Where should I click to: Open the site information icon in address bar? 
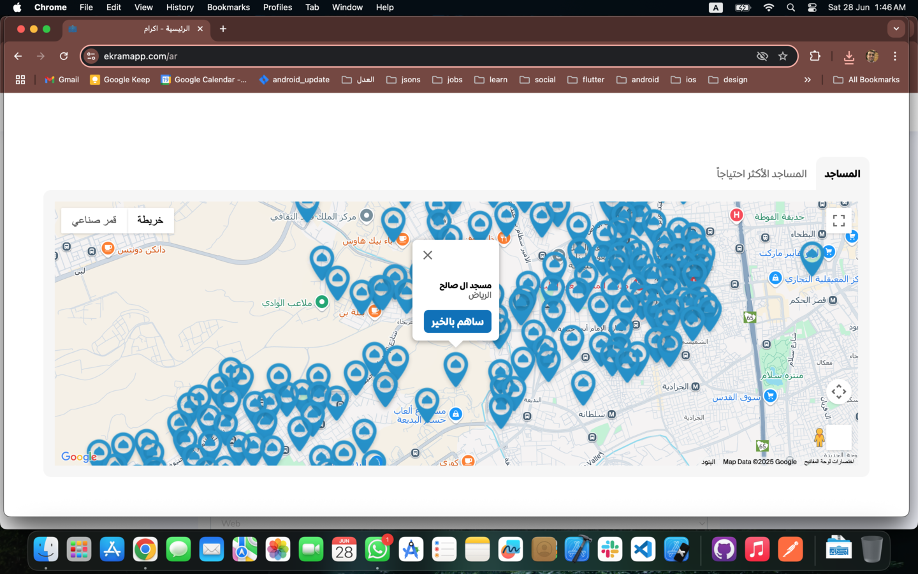click(92, 56)
